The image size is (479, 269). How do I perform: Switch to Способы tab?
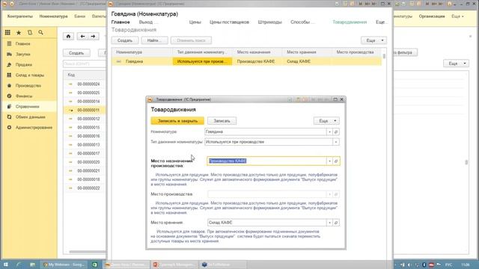302,22
